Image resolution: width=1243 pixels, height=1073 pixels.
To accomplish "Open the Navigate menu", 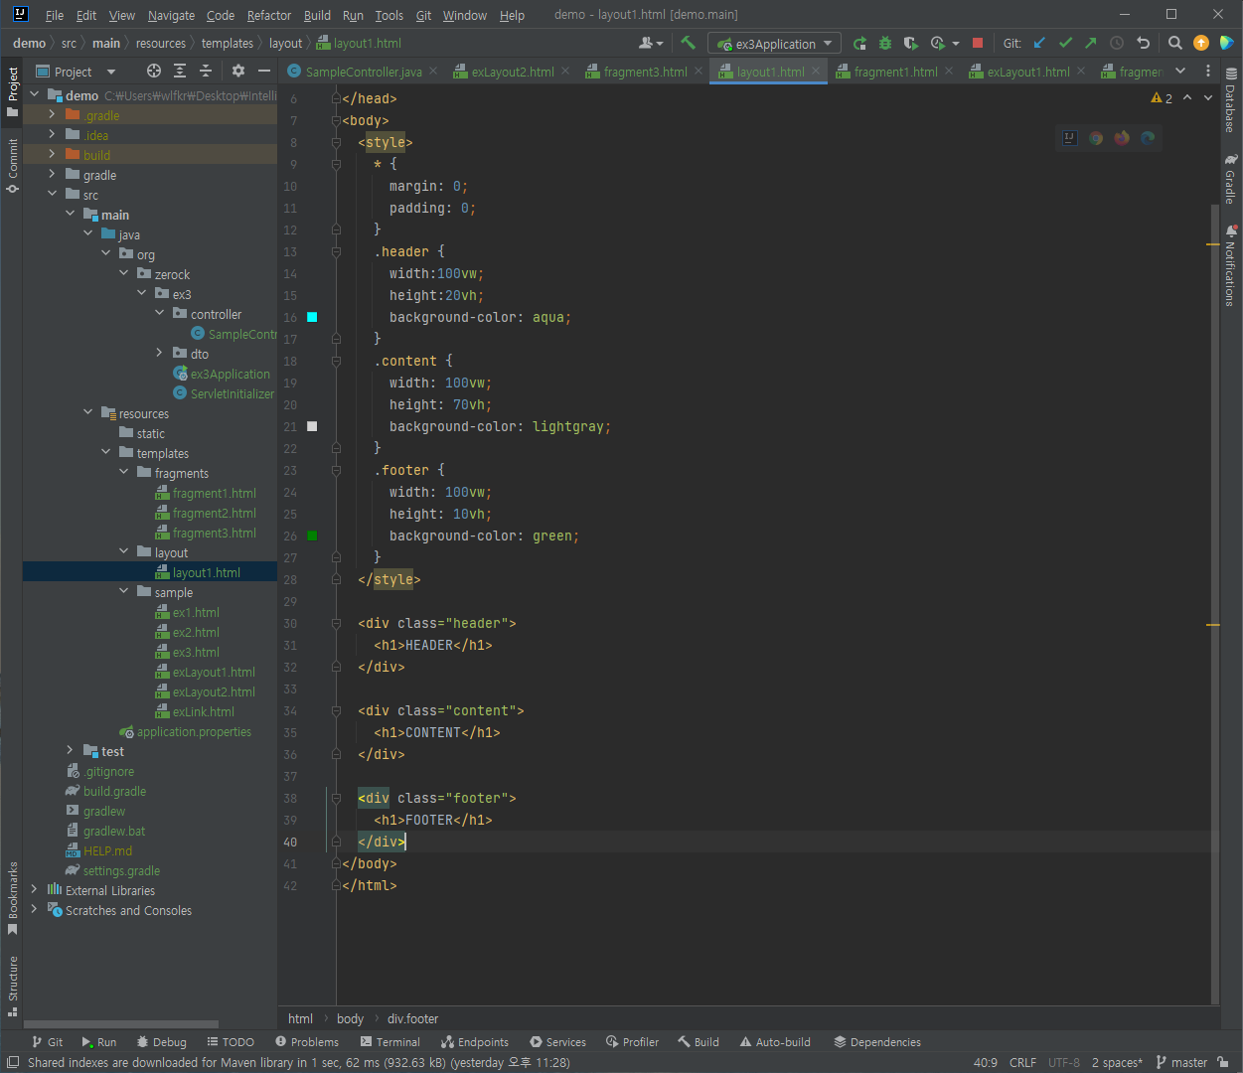I will coord(171,15).
